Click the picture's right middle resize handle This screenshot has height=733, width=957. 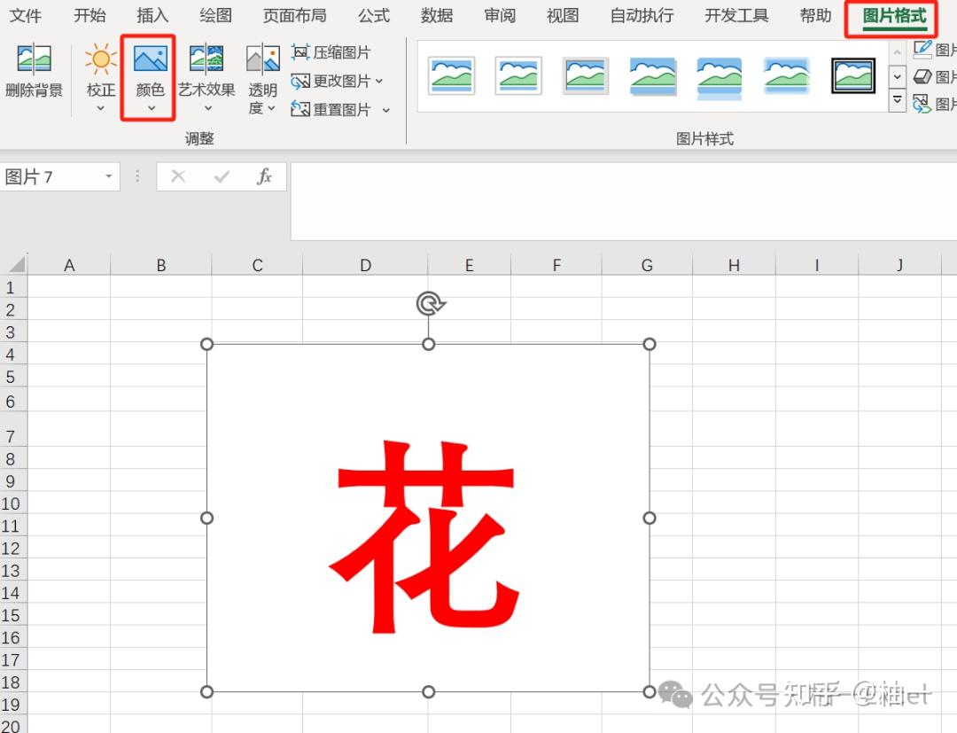click(x=650, y=518)
